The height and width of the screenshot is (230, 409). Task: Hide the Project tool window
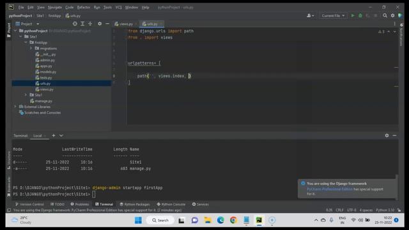[x=107, y=24]
